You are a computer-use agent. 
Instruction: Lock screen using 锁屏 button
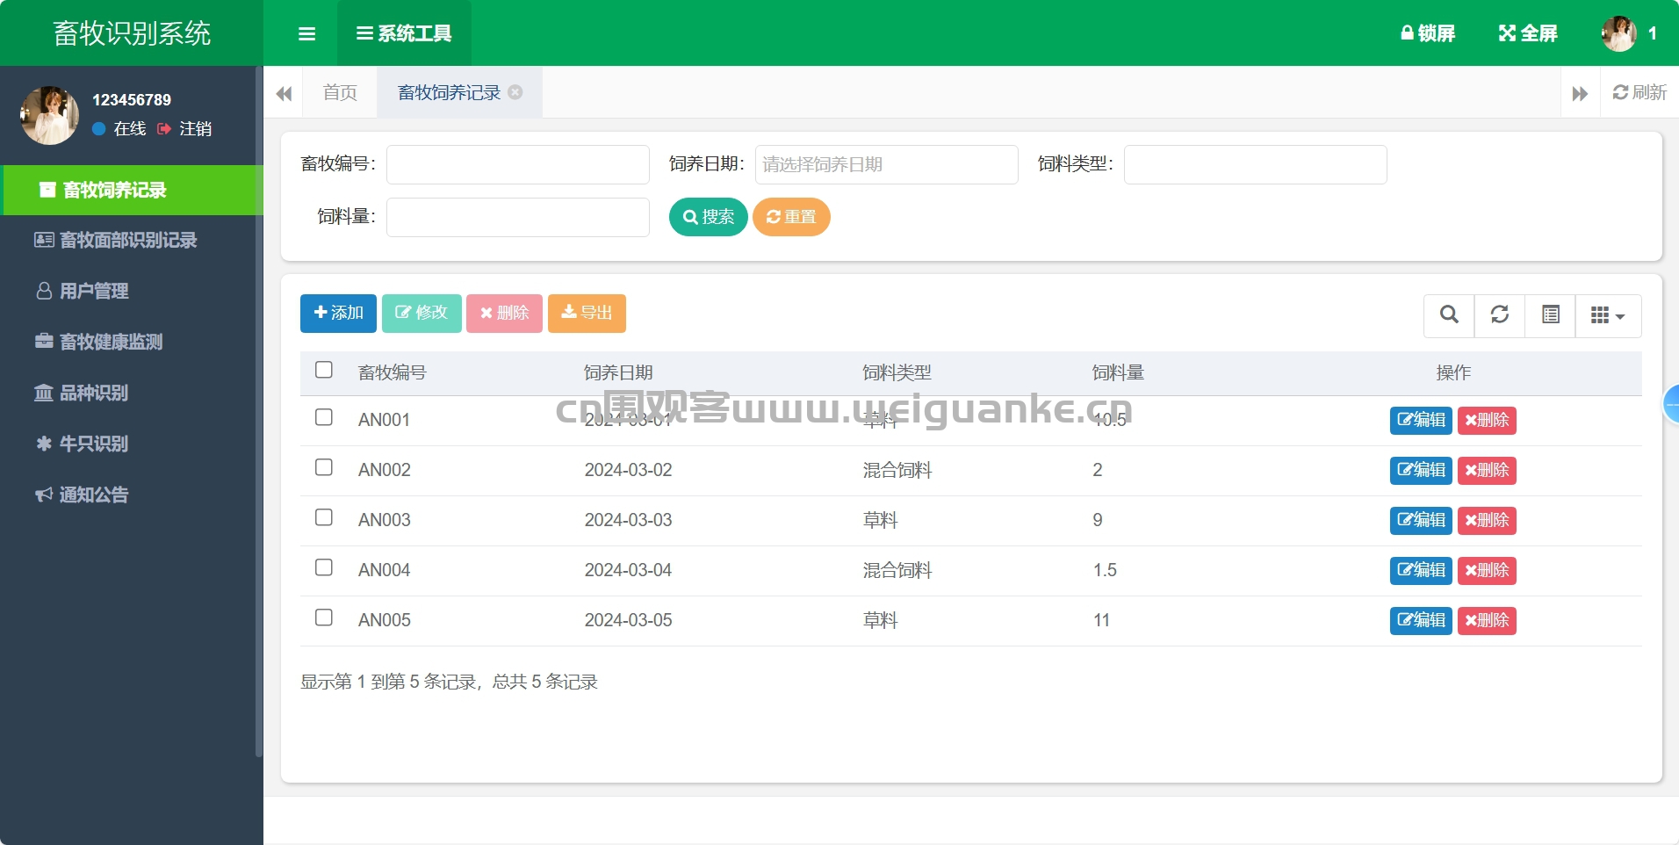(x=1428, y=33)
